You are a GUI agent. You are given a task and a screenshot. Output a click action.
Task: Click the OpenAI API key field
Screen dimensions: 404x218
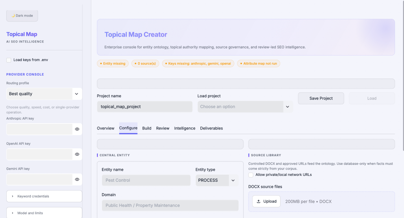coord(39,154)
